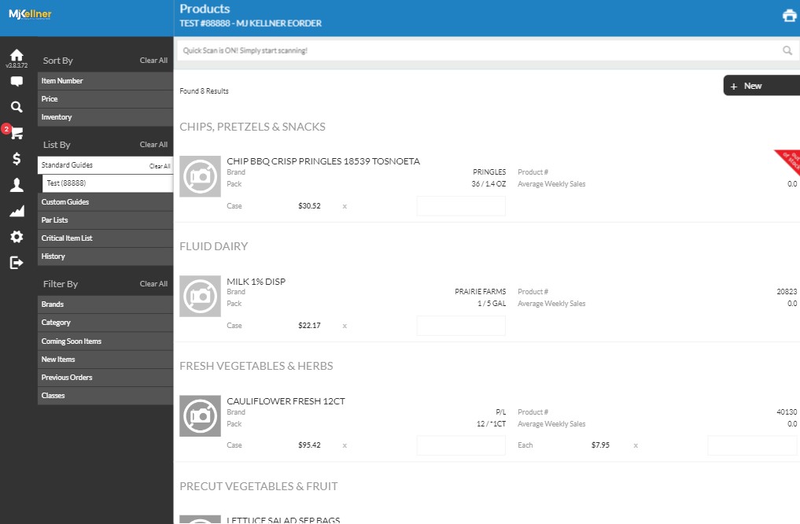The height and width of the screenshot is (524, 800).
Task: Click the New button
Action: tap(761, 86)
